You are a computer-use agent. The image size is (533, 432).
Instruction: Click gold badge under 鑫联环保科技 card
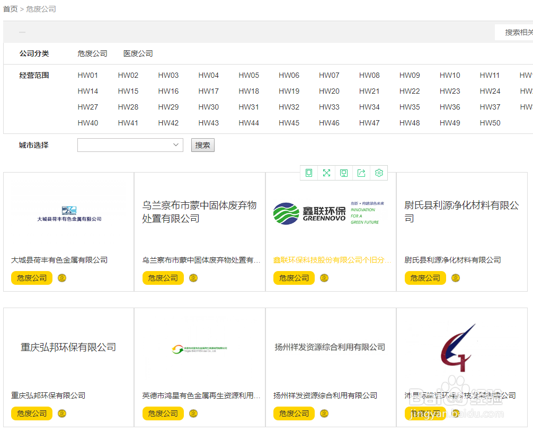324,278
